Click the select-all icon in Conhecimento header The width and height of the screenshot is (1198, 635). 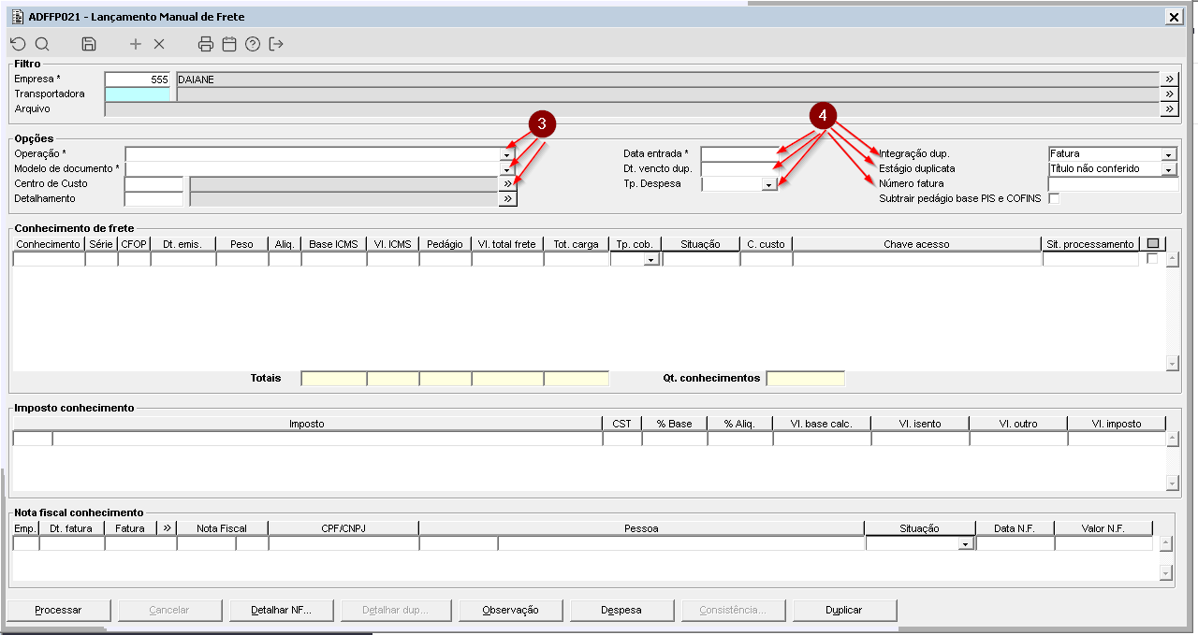click(x=1152, y=244)
